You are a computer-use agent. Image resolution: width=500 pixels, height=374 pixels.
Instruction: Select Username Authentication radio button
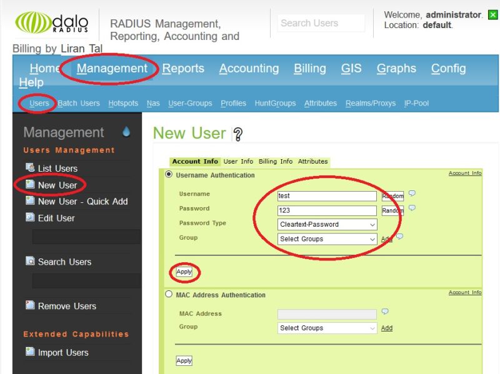[169, 174]
